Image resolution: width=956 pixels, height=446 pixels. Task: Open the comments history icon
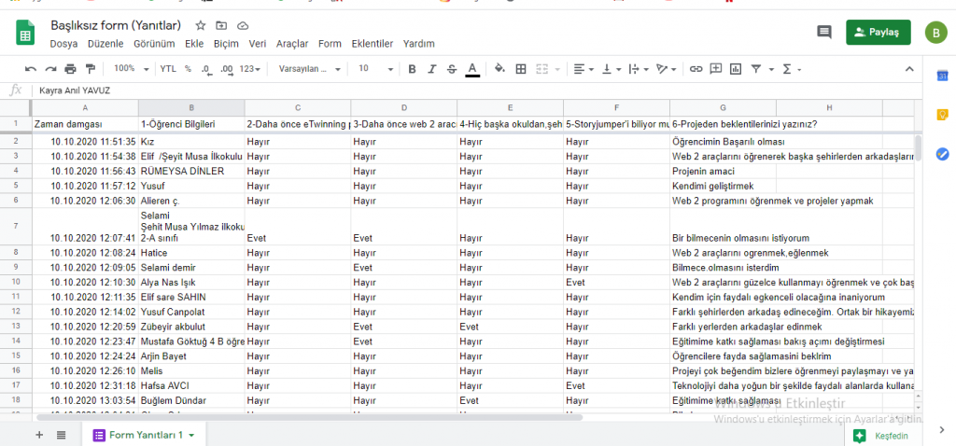tap(823, 32)
